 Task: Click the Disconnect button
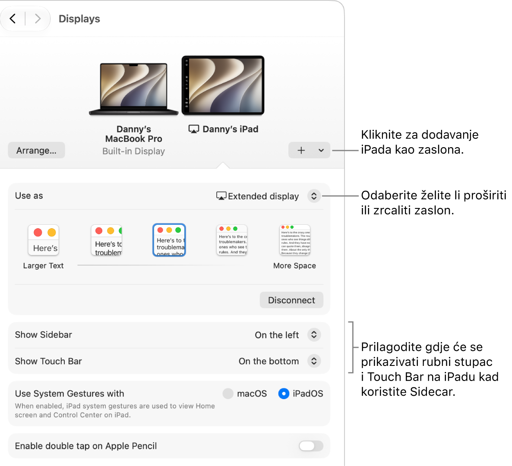click(x=291, y=300)
